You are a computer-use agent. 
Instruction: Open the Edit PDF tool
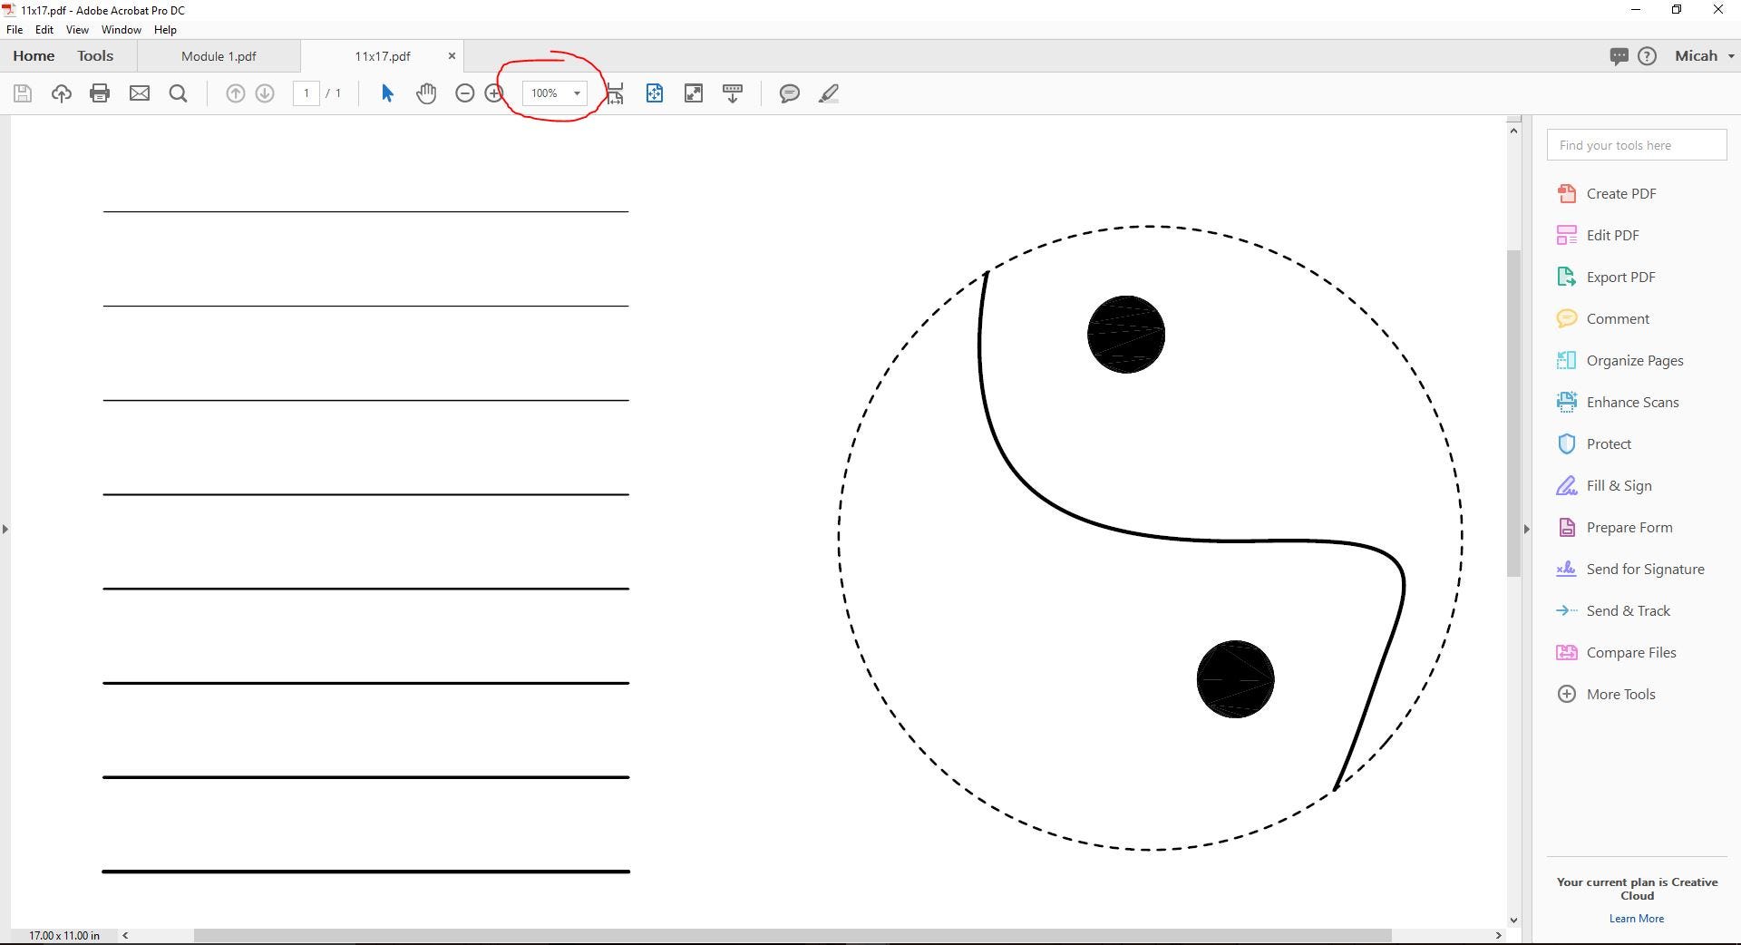(x=1598, y=236)
